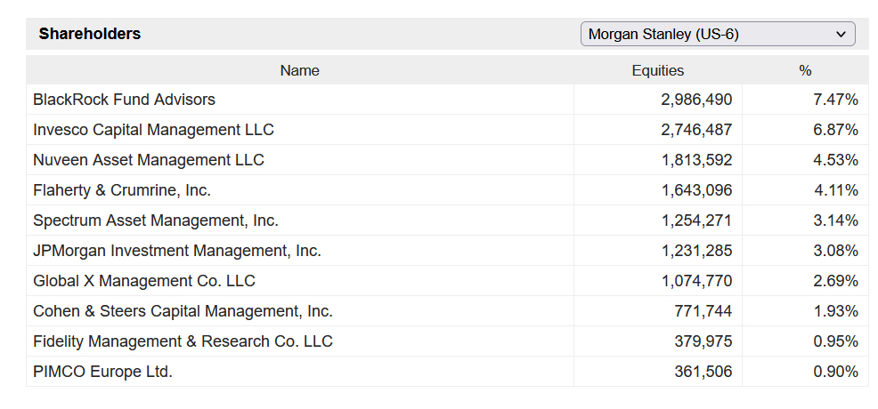Select Global X Management Co. LLC

tap(144, 281)
